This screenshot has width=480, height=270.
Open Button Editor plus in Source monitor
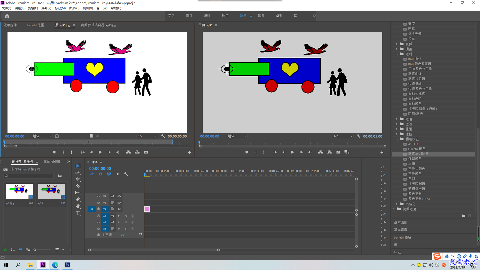click(x=189, y=152)
